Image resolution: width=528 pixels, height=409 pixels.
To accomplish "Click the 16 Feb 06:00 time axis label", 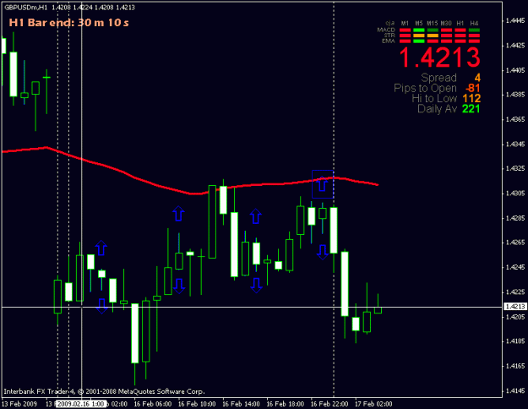I will [x=153, y=404].
